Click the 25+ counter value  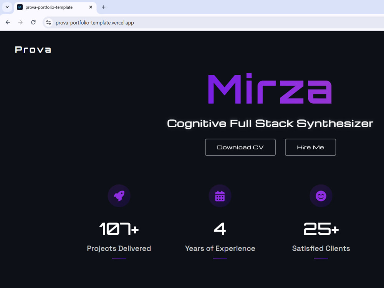click(321, 229)
